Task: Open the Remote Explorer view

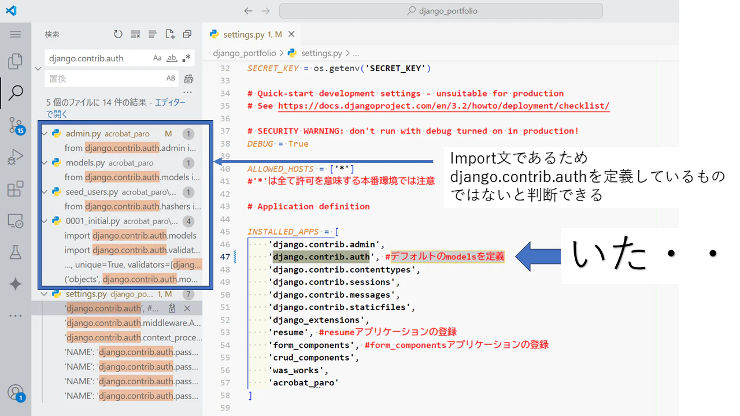Action: 16,220
